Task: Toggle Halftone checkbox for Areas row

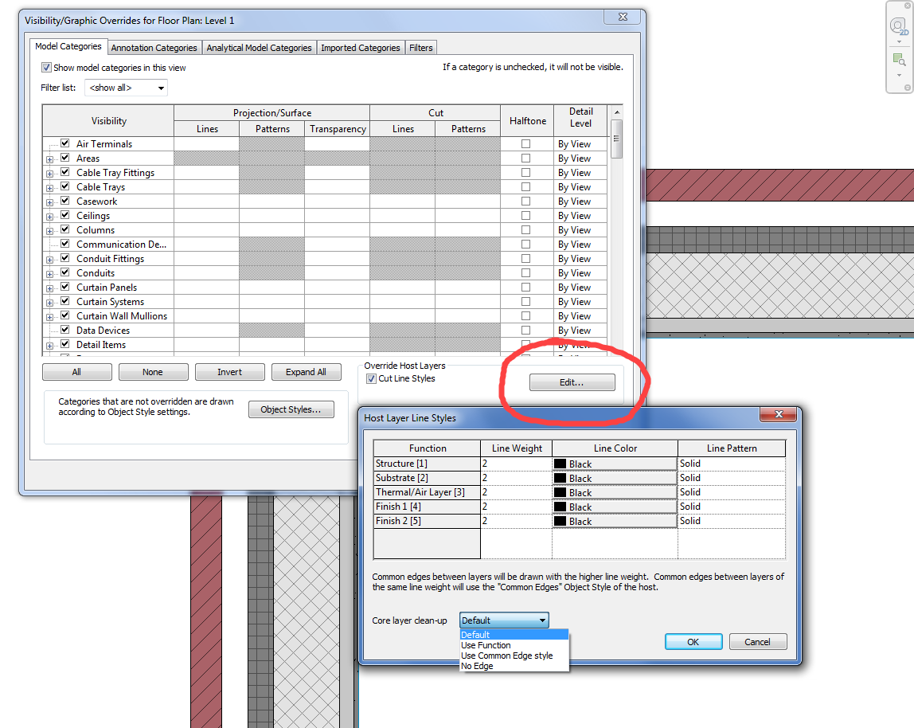Action: pyautogui.click(x=525, y=158)
